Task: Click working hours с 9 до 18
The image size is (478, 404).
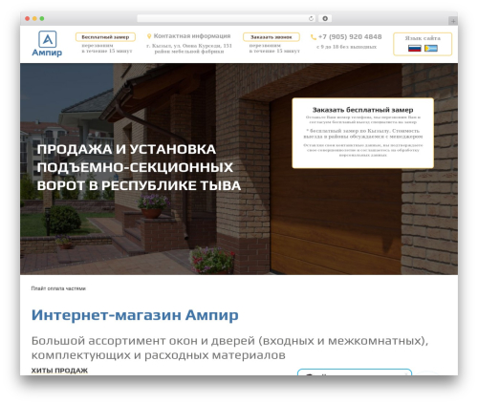Action: tap(346, 47)
